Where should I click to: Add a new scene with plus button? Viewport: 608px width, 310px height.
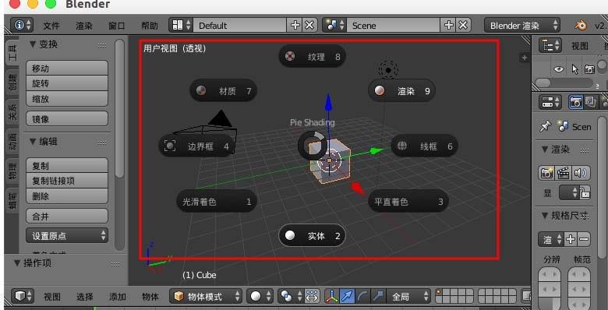pyautogui.click(x=449, y=26)
